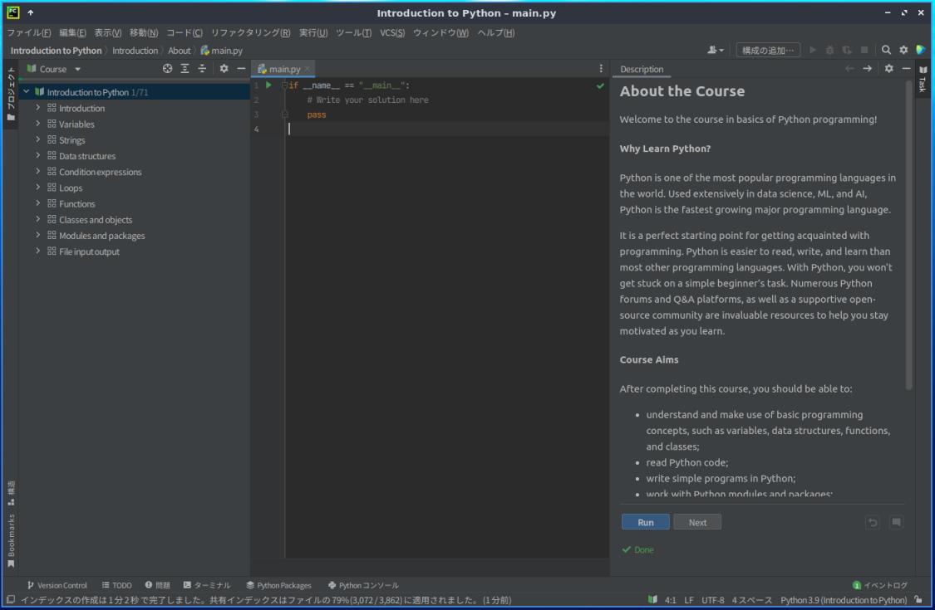Expand the Strings lesson
Image resolution: width=935 pixels, height=610 pixels.
[38, 140]
